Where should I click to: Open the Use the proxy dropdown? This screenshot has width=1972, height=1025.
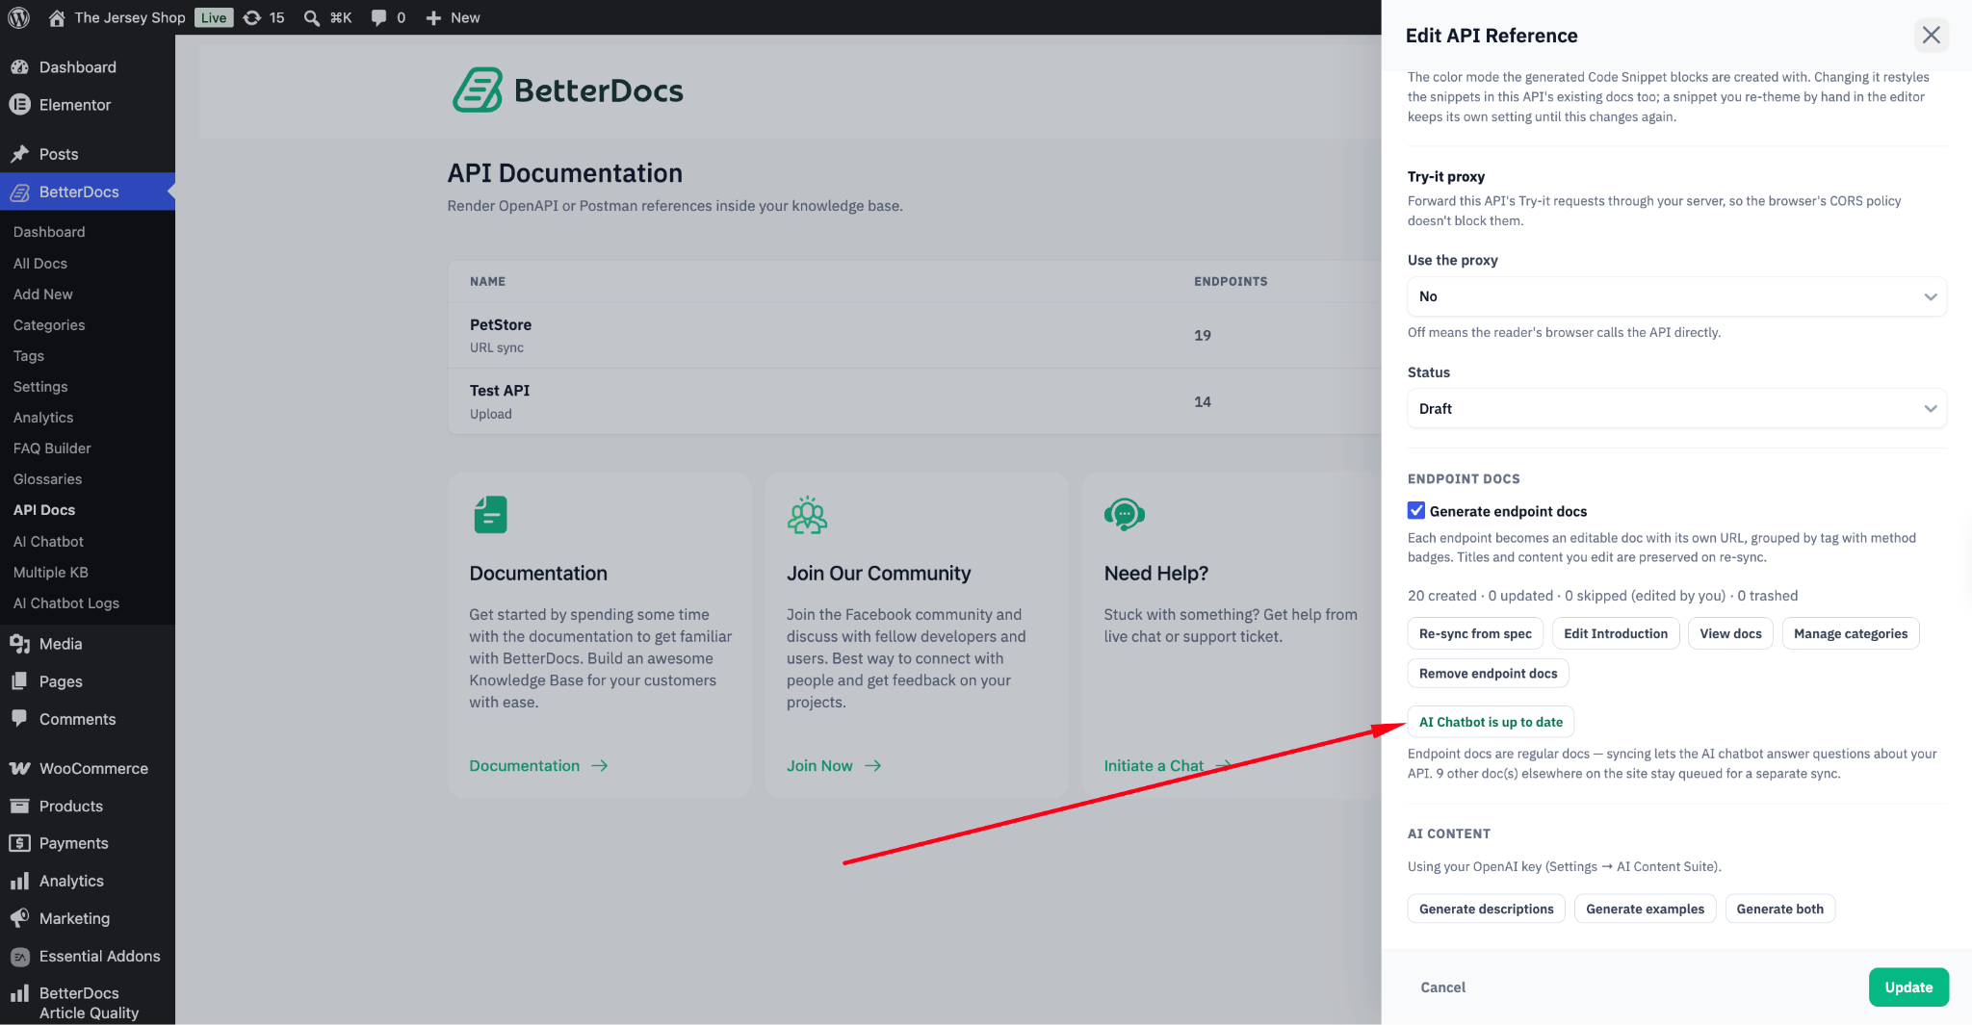(x=1676, y=296)
